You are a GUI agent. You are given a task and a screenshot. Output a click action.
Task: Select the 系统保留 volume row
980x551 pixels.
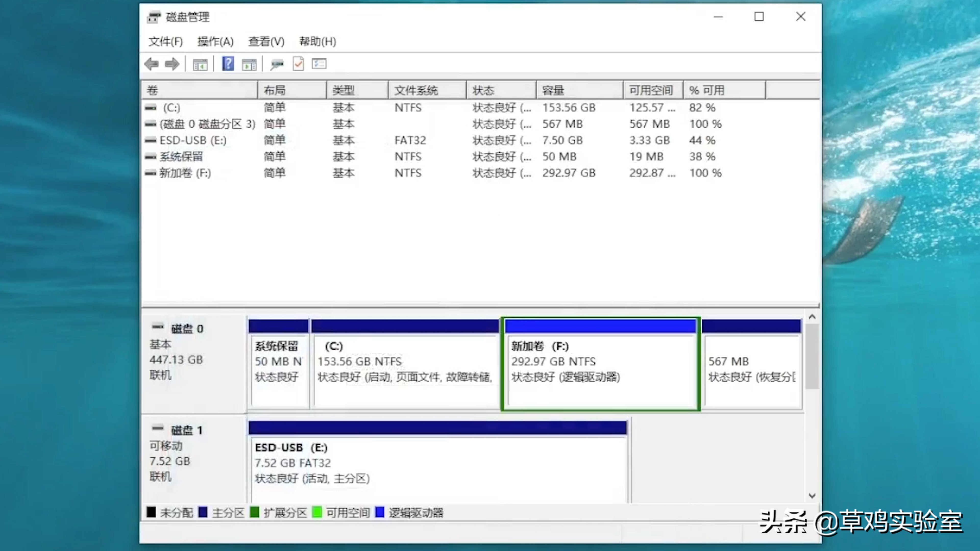click(x=181, y=157)
